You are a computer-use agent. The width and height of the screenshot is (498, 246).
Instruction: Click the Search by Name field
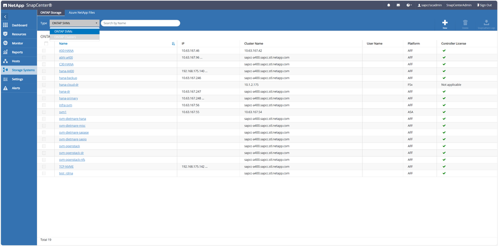click(x=141, y=23)
